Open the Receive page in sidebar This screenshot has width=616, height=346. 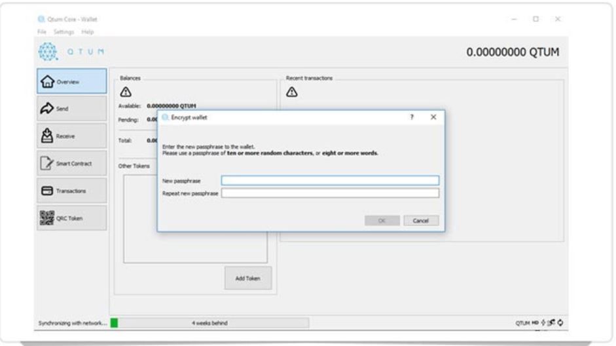point(72,136)
